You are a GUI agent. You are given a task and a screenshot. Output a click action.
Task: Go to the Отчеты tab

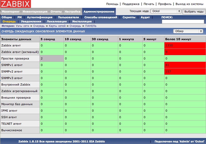[56, 12]
